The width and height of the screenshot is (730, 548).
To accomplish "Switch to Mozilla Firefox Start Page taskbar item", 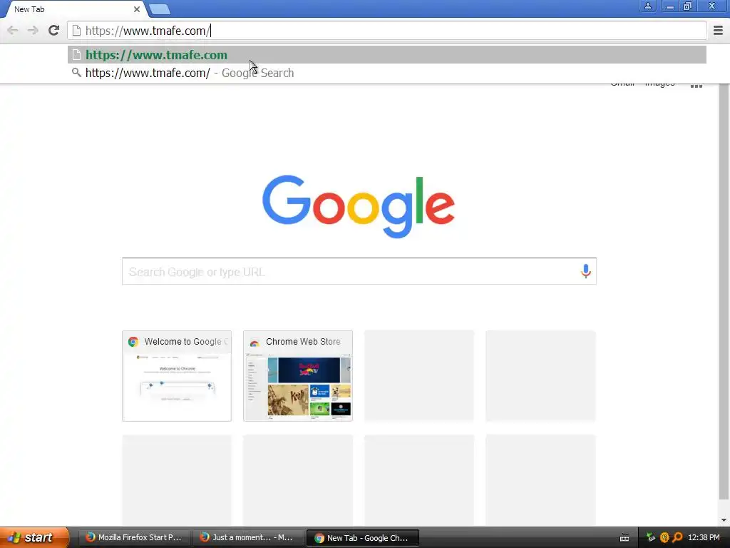I will pyautogui.click(x=133, y=537).
